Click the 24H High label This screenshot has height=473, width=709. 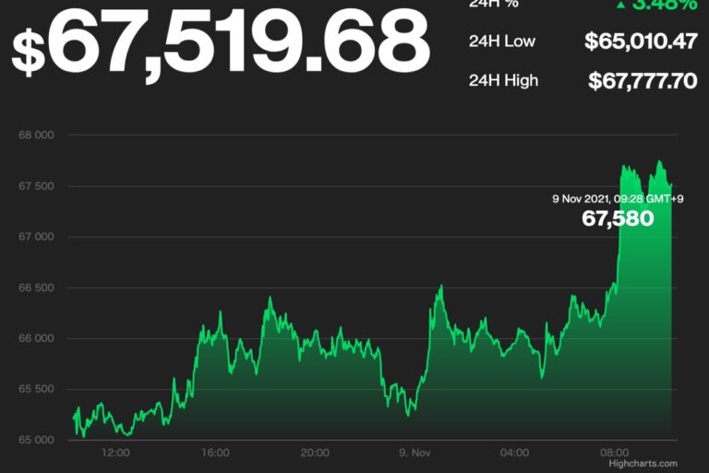pos(503,80)
